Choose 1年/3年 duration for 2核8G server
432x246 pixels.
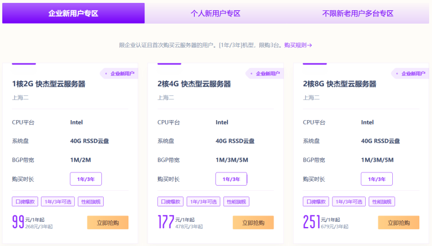pos(377,179)
